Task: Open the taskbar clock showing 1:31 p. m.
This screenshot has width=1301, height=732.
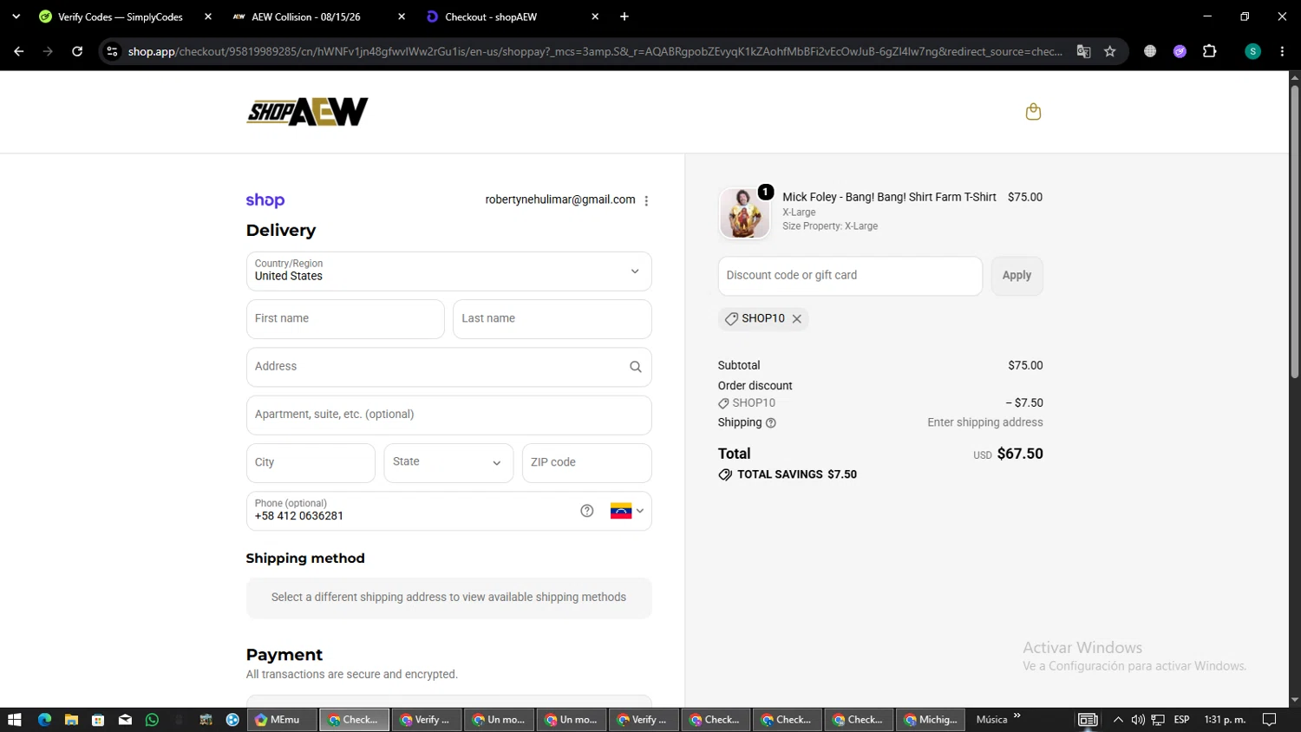Action: pyautogui.click(x=1225, y=720)
